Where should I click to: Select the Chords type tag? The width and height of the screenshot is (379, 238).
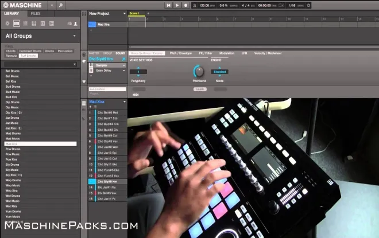point(10,51)
